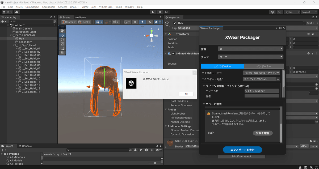Open the Unity global search magnifier
The height and width of the screenshot is (169, 319).
pos(279,12)
